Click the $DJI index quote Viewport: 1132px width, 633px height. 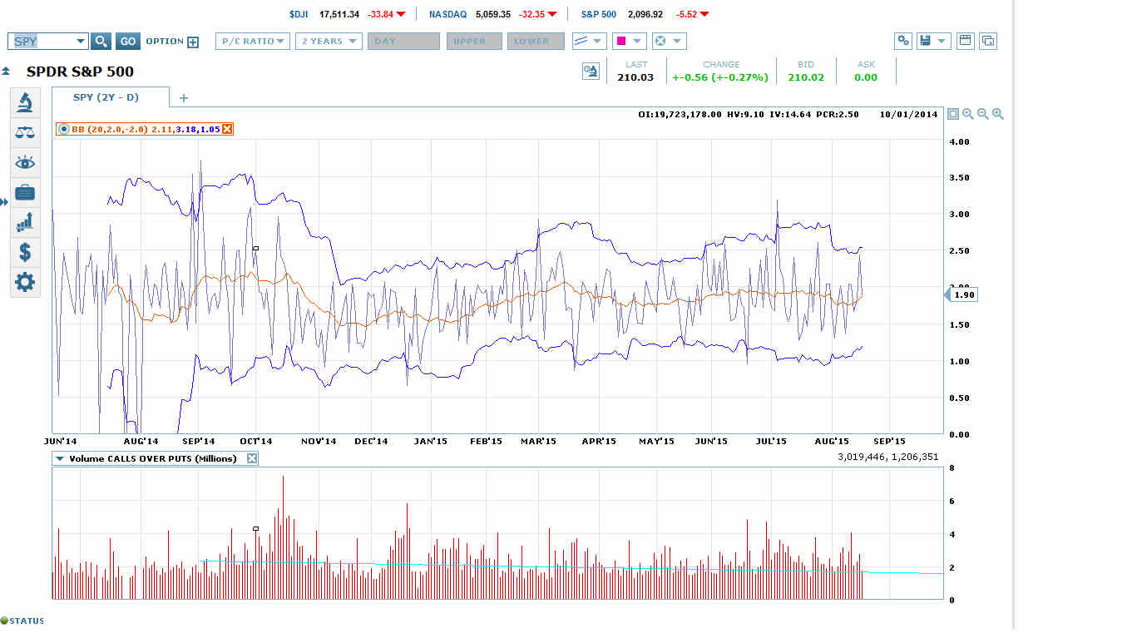click(347, 14)
